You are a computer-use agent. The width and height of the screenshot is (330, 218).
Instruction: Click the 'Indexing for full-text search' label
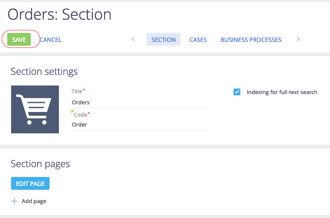282,92
